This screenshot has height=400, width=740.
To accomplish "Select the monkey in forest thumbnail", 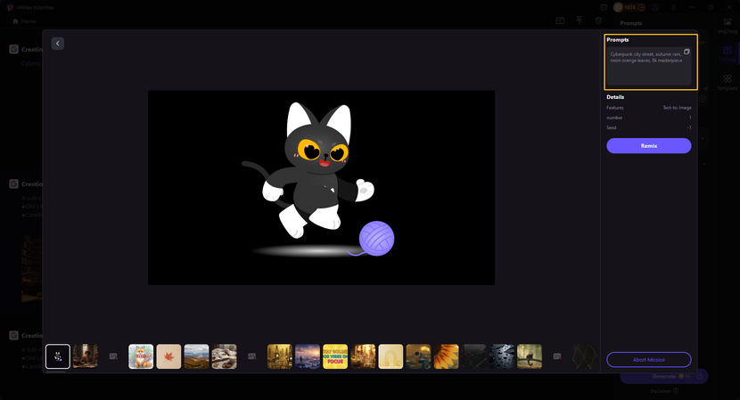I will coord(530,356).
